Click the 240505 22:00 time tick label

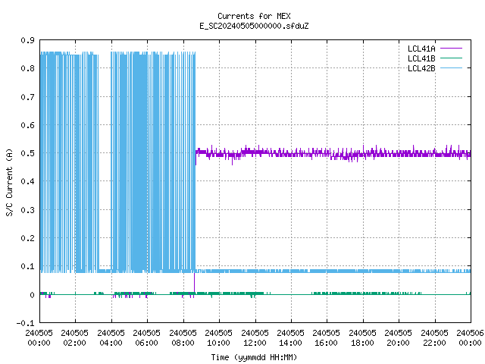(x=434, y=338)
